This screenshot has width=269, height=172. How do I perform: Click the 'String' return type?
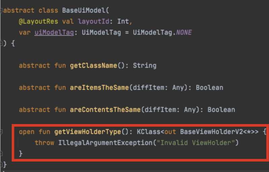pyautogui.click(x=145, y=66)
